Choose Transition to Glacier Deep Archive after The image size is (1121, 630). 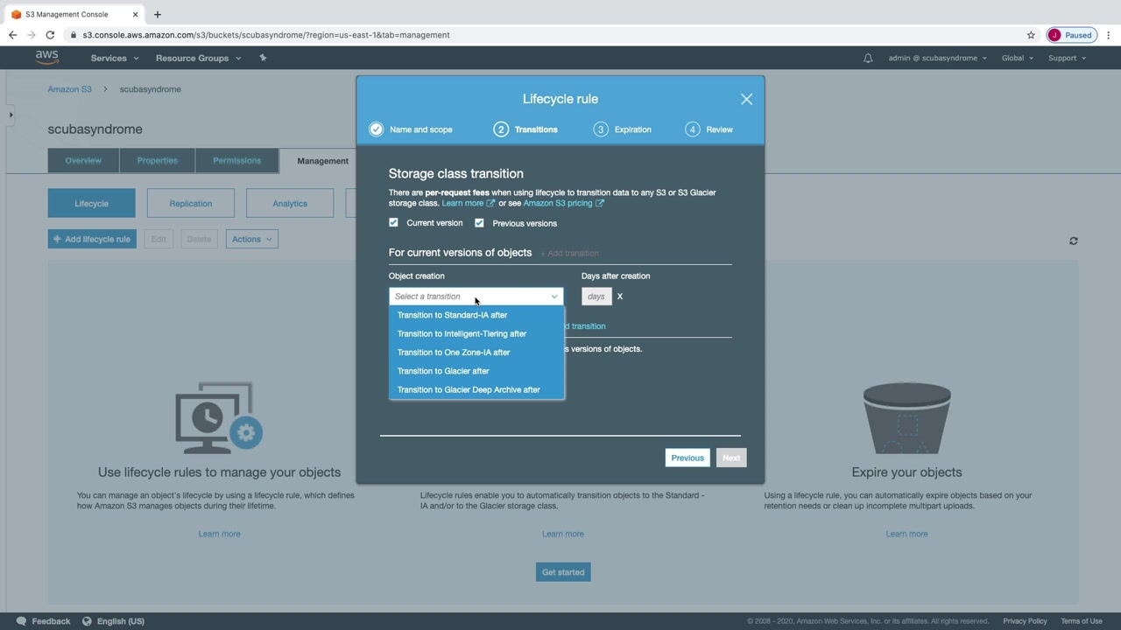(x=476, y=390)
